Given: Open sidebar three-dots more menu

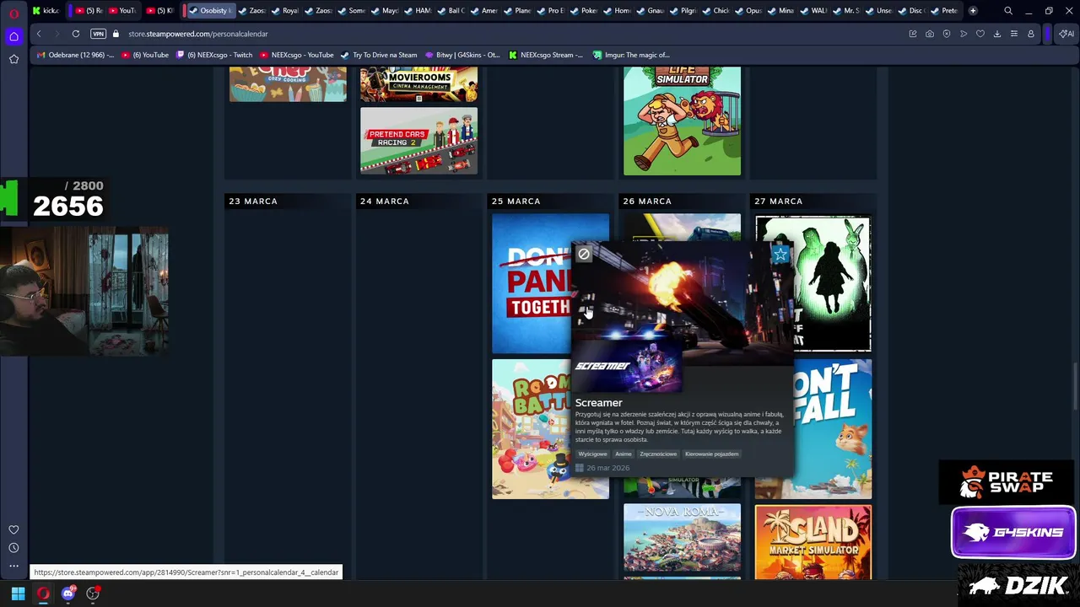Looking at the screenshot, I should pos(13,566).
